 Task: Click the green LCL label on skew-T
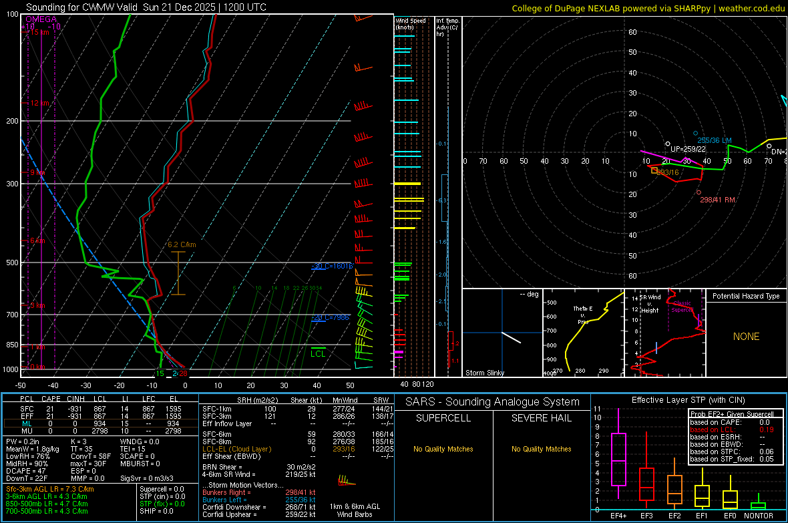(318, 354)
